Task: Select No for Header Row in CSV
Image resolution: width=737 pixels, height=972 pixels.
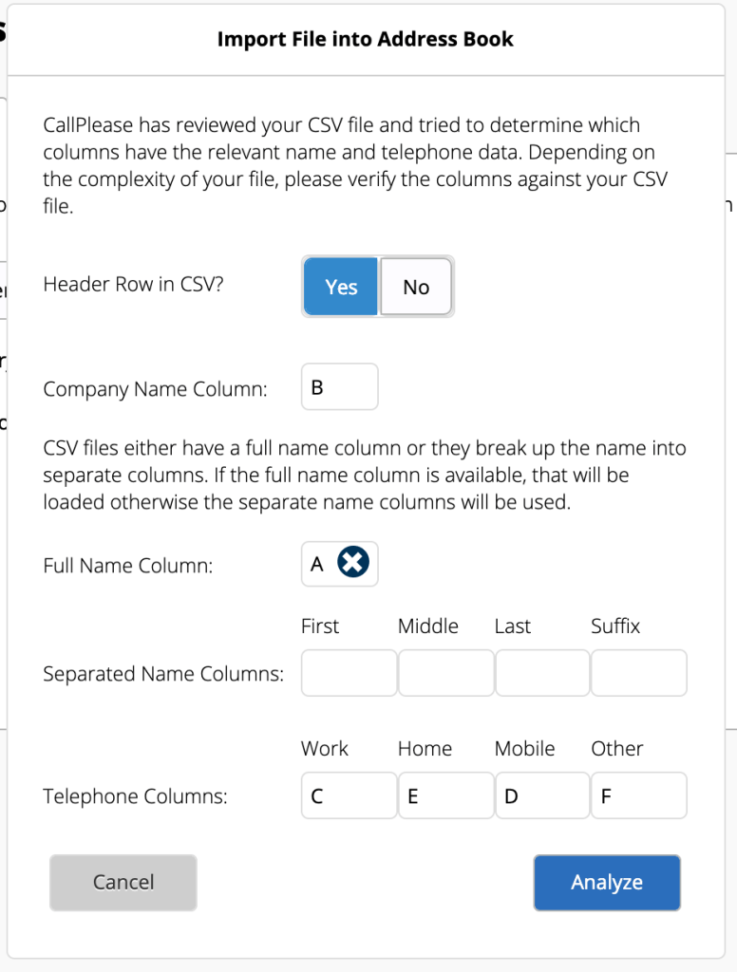Action: (x=416, y=287)
